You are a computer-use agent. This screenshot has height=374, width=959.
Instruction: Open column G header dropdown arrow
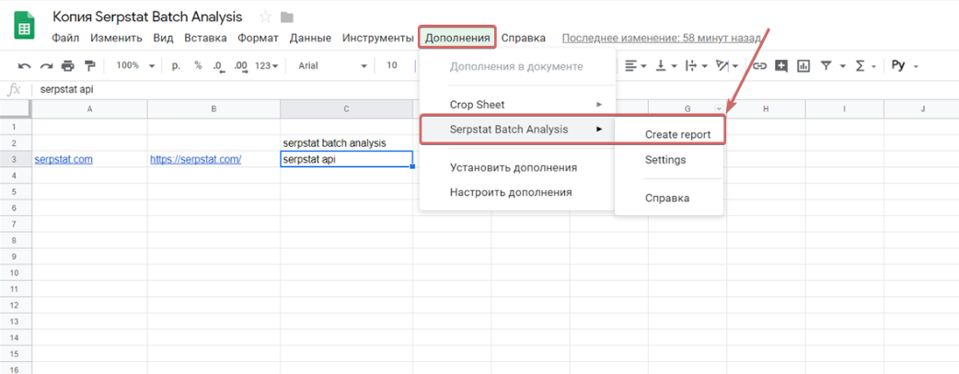[718, 108]
